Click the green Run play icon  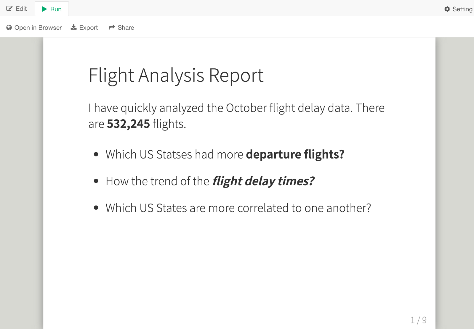tap(44, 9)
